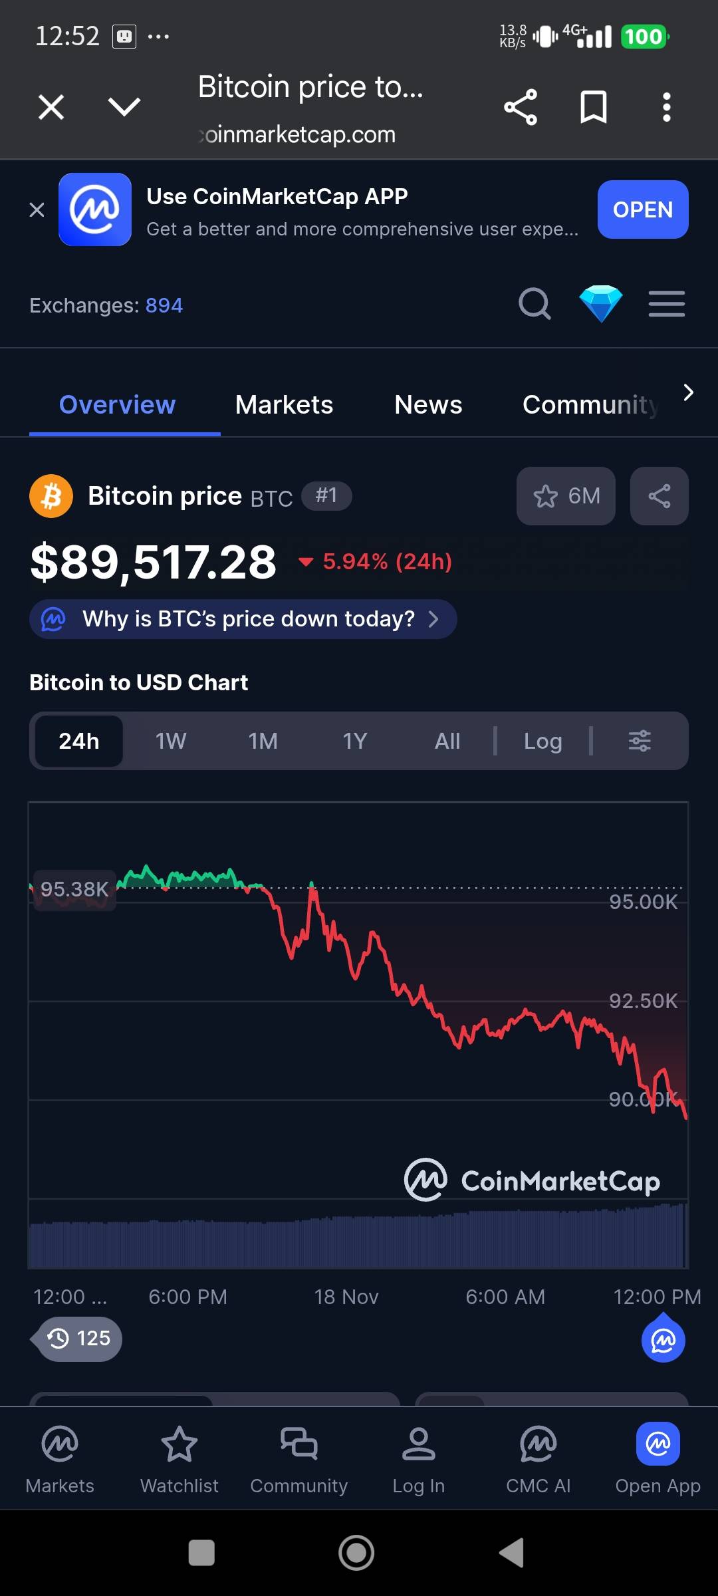Viewport: 718px width, 1596px height.
Task: Open the hamburger menu
Action: pos(666,305)
